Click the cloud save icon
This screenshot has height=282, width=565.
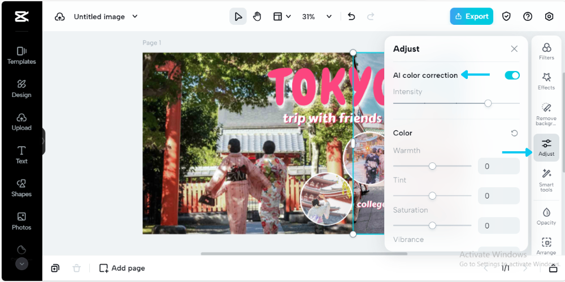point(60,16)
